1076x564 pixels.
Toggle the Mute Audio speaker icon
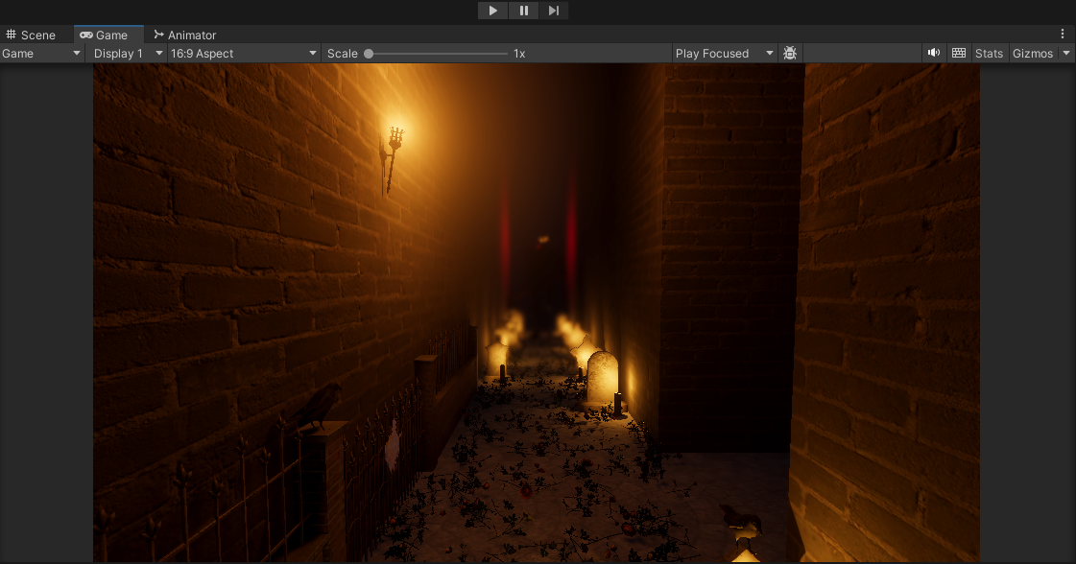click(933, 54)
